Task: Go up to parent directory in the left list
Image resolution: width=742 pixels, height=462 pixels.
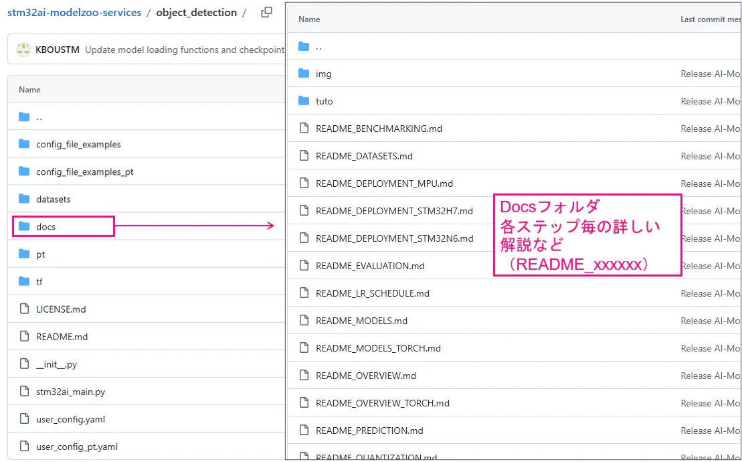Action: coord(39,117)
